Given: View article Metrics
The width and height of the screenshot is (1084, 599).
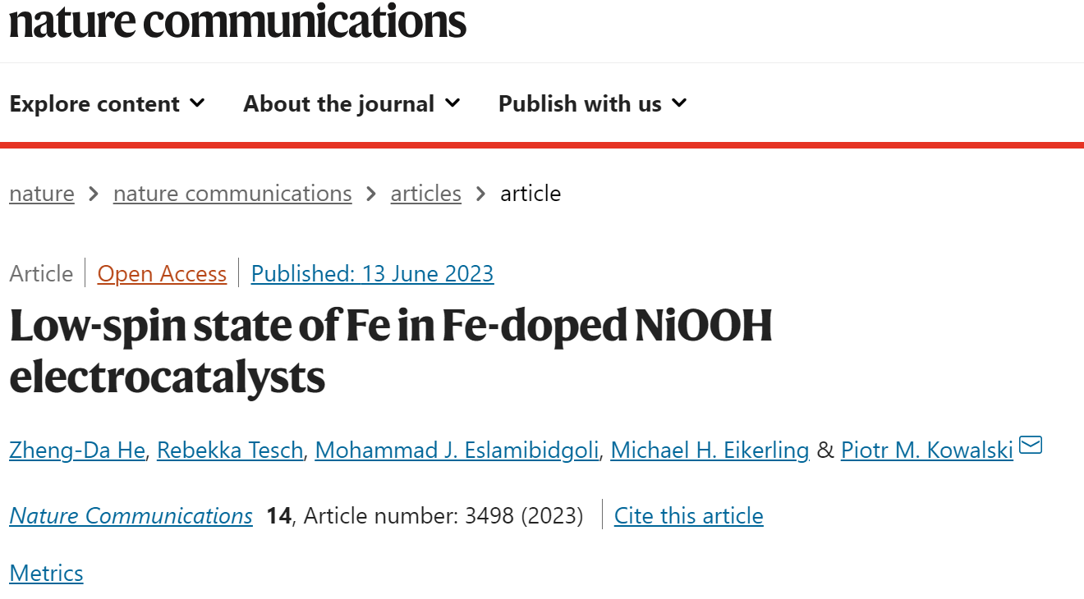Looking at the screenshot, I should [46, 573].
